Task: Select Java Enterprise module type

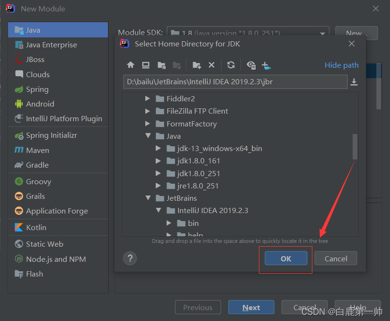Action: (58, 45)
